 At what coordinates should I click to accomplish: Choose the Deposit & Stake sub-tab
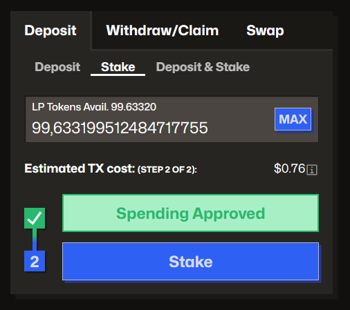tap(203, 67)
